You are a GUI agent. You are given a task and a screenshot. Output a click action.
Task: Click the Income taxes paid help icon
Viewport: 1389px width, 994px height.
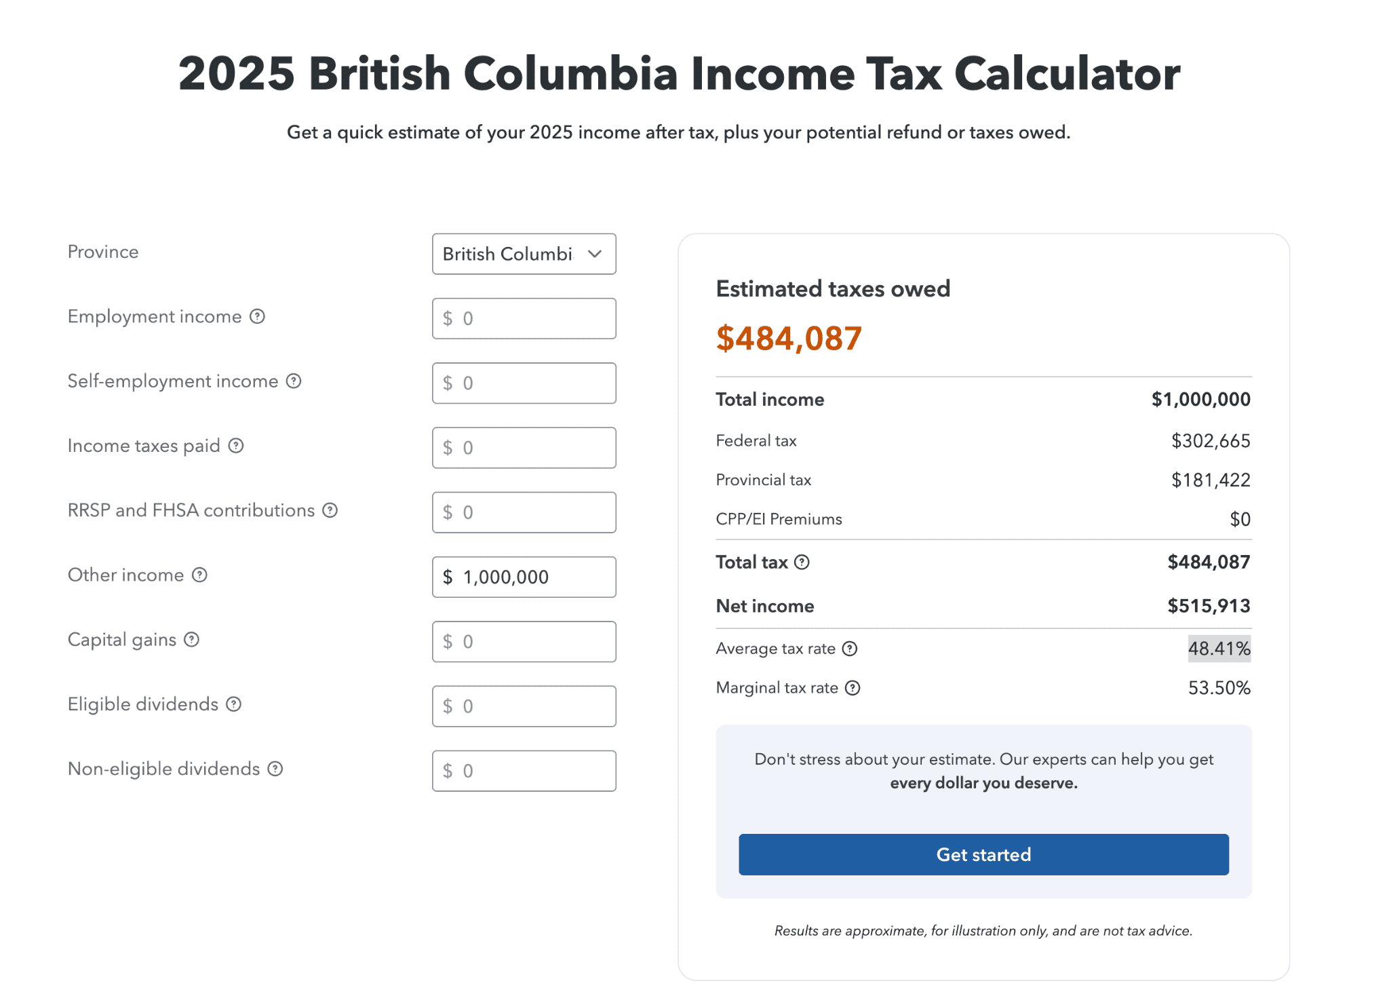(x=236, y=445)
